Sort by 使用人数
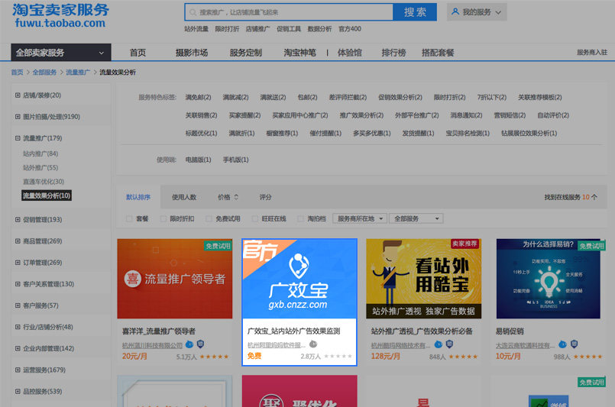This screenshot has width=615, height=407. pos(184,197)
